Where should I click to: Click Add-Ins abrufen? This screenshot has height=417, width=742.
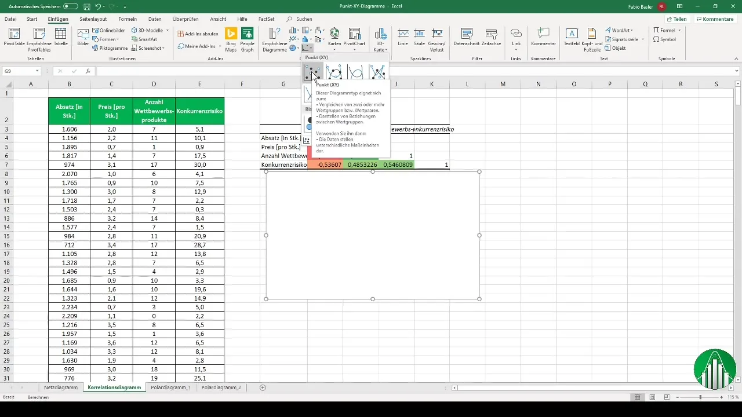pyautogui.click(x=198, y=34)
